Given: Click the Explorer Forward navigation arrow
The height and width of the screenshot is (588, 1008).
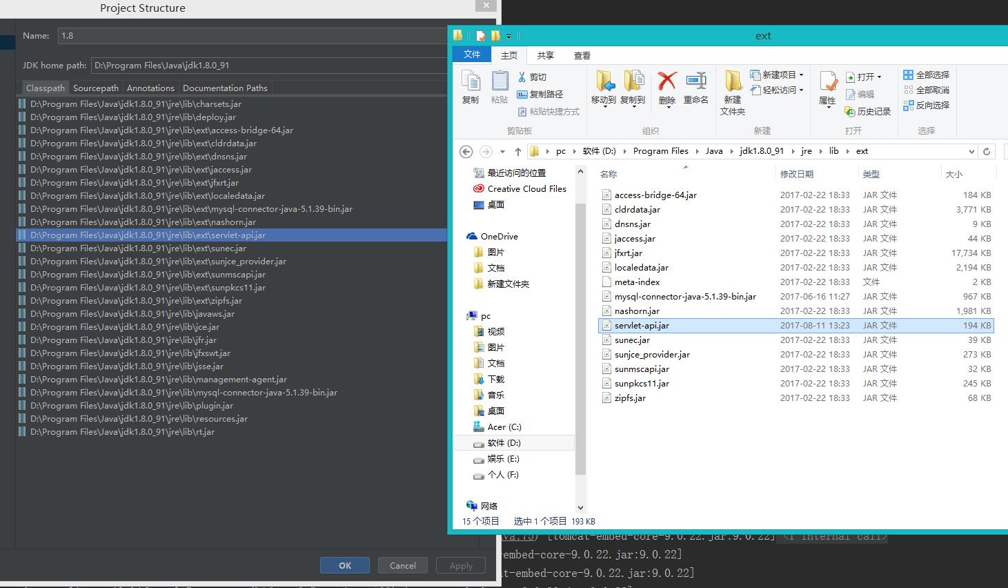Looking at the screenshot, I should pos(486,151).
